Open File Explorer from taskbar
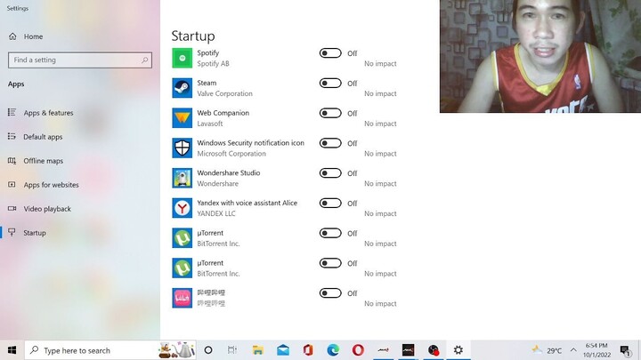The height and width of the screenshot is (360, 641). click(x=257, y=350)
